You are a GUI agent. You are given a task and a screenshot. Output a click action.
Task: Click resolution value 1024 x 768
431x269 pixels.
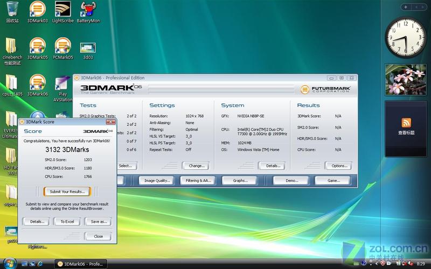point(194,116)
